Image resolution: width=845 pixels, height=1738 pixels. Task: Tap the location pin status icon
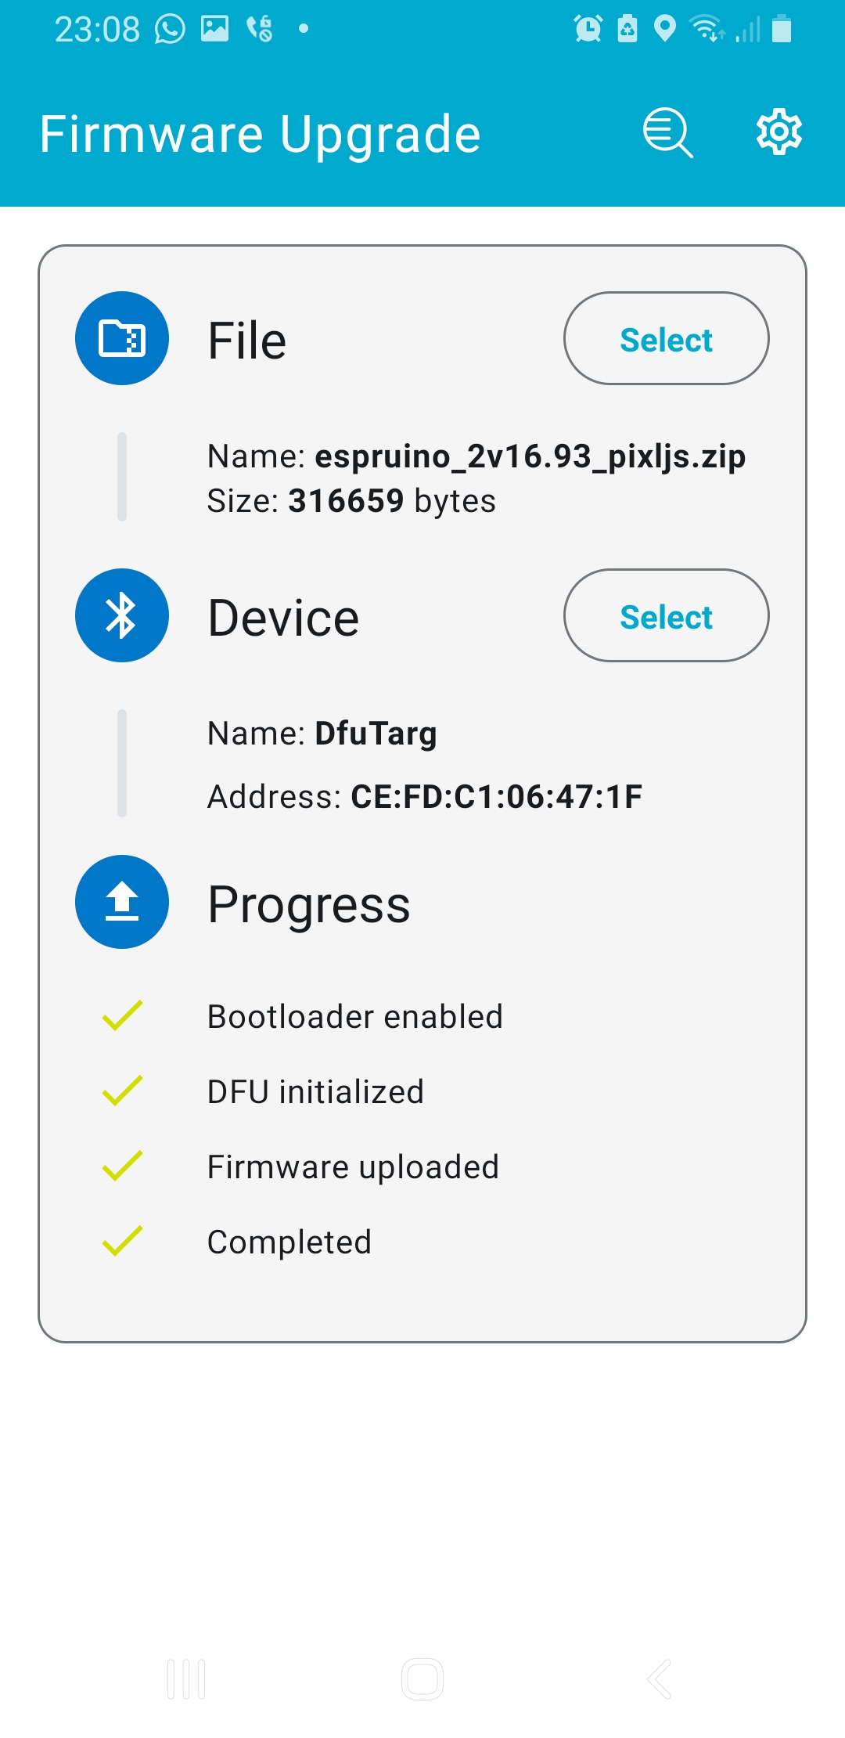[664, 29]
